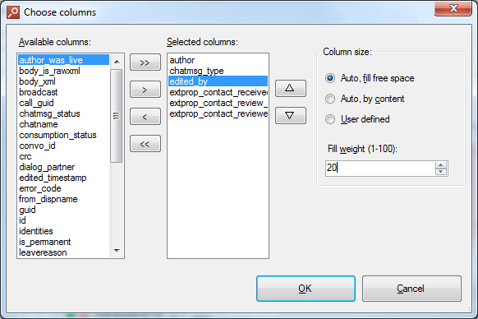Screen dimensions: 478x319
Task: Select guid in Available columns
Action: (63, 210)
